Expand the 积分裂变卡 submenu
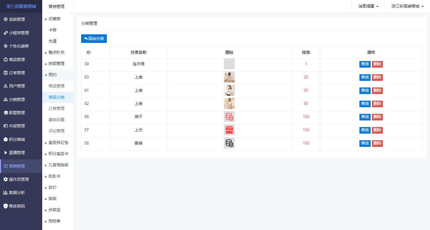The width and height of the screenshot is (430, 230). pos(58,154)
